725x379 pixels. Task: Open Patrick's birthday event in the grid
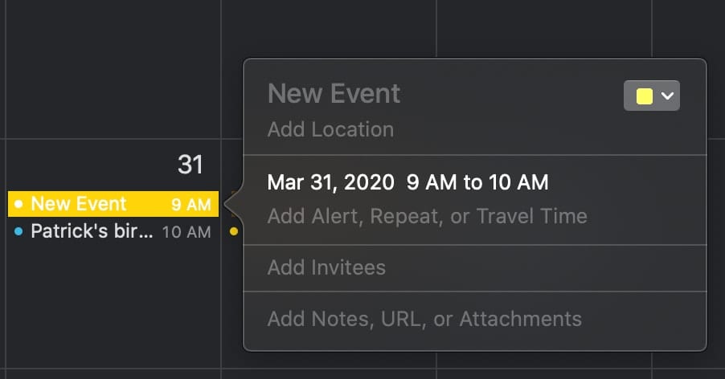tap(91, 233)
